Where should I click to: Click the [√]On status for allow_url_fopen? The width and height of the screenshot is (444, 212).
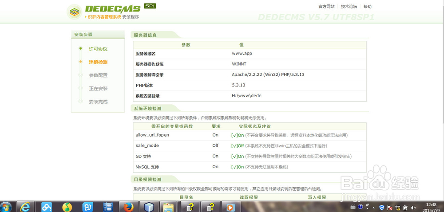[237, 135]
